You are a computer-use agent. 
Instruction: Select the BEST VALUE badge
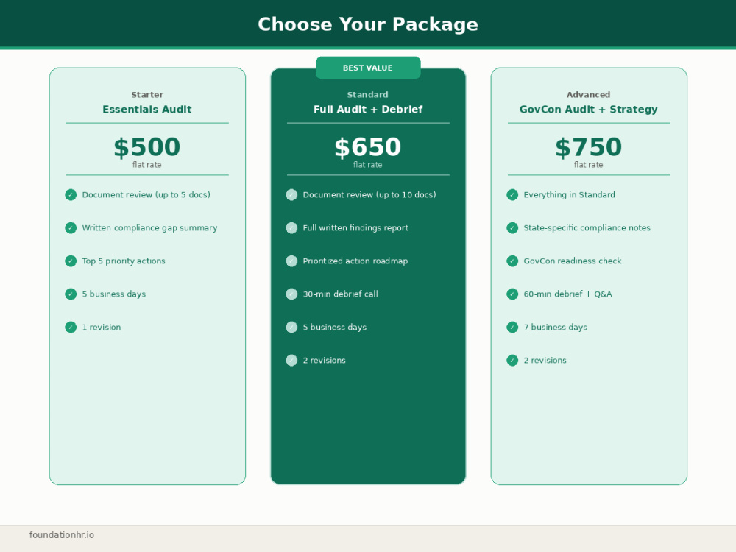tap(368, 68)
